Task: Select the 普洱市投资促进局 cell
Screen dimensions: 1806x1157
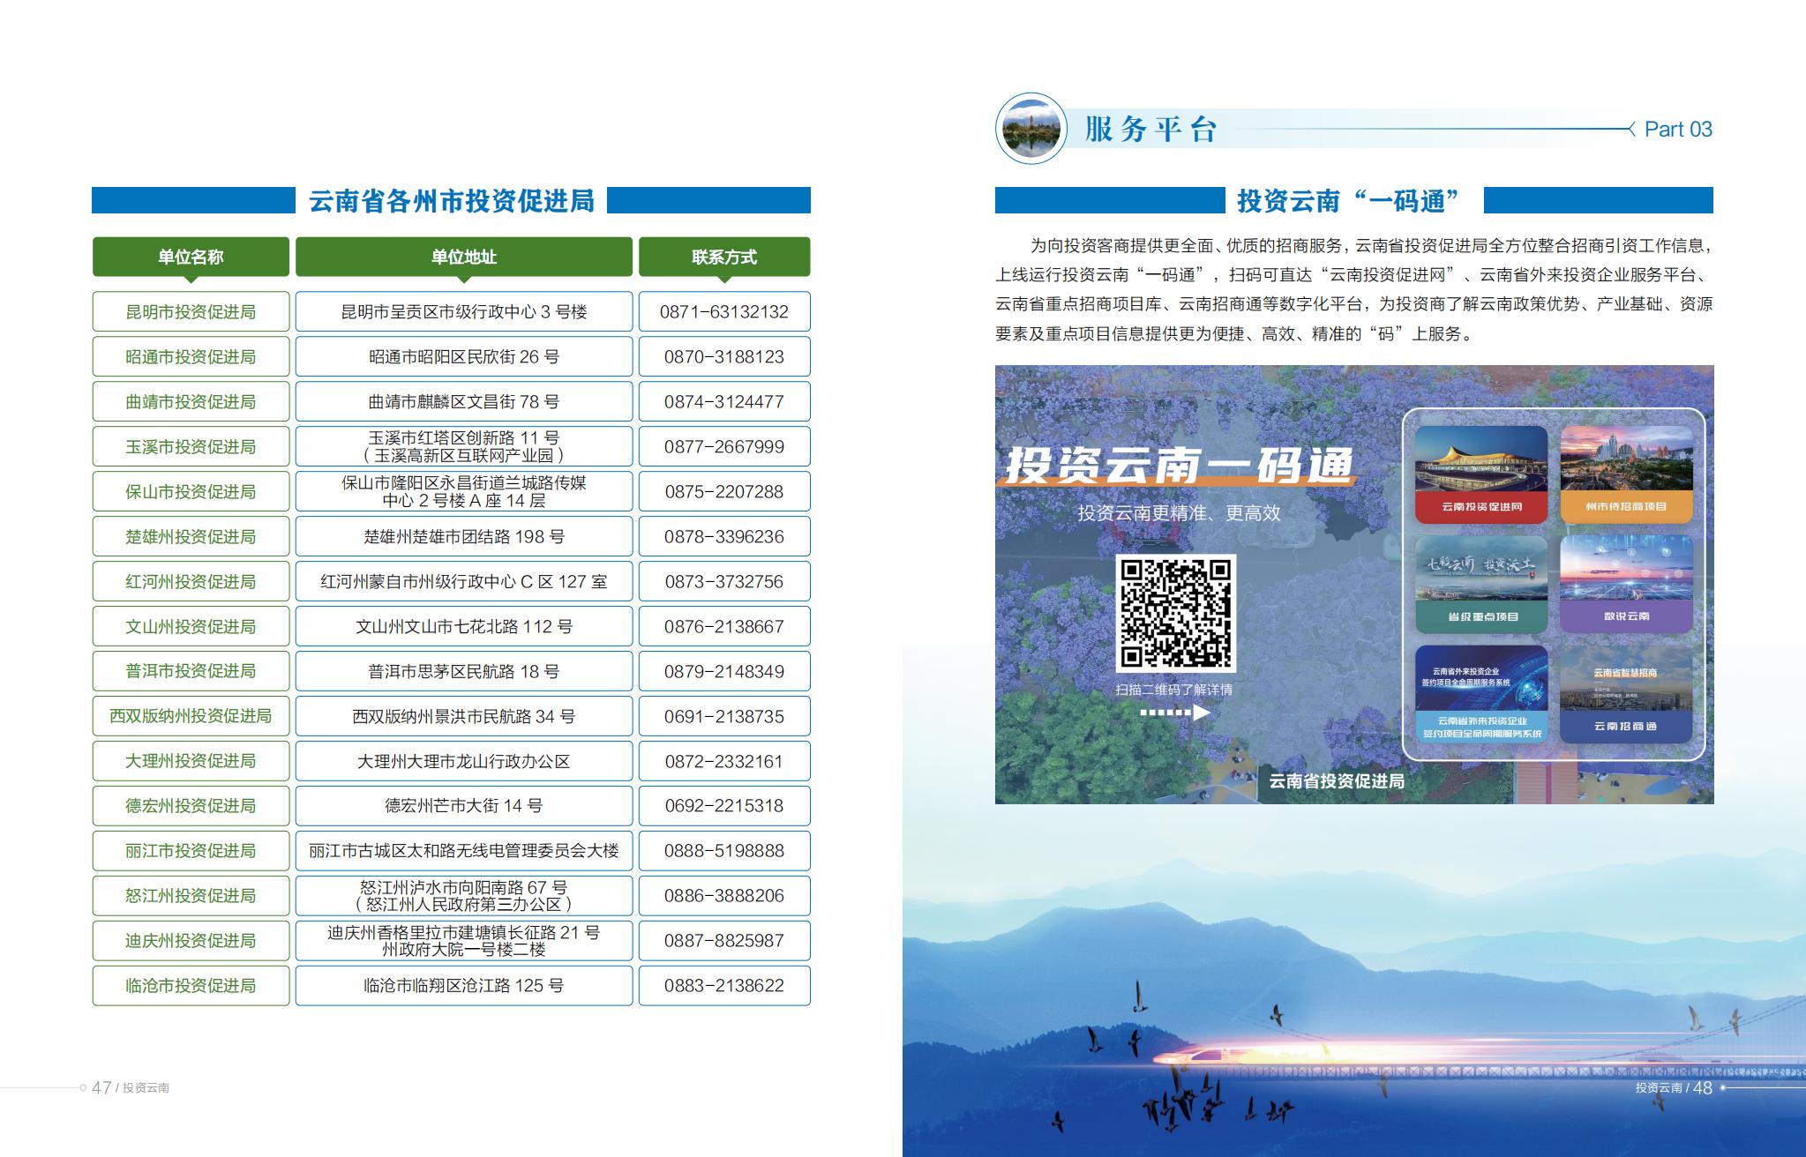Action: coord(191,671)
